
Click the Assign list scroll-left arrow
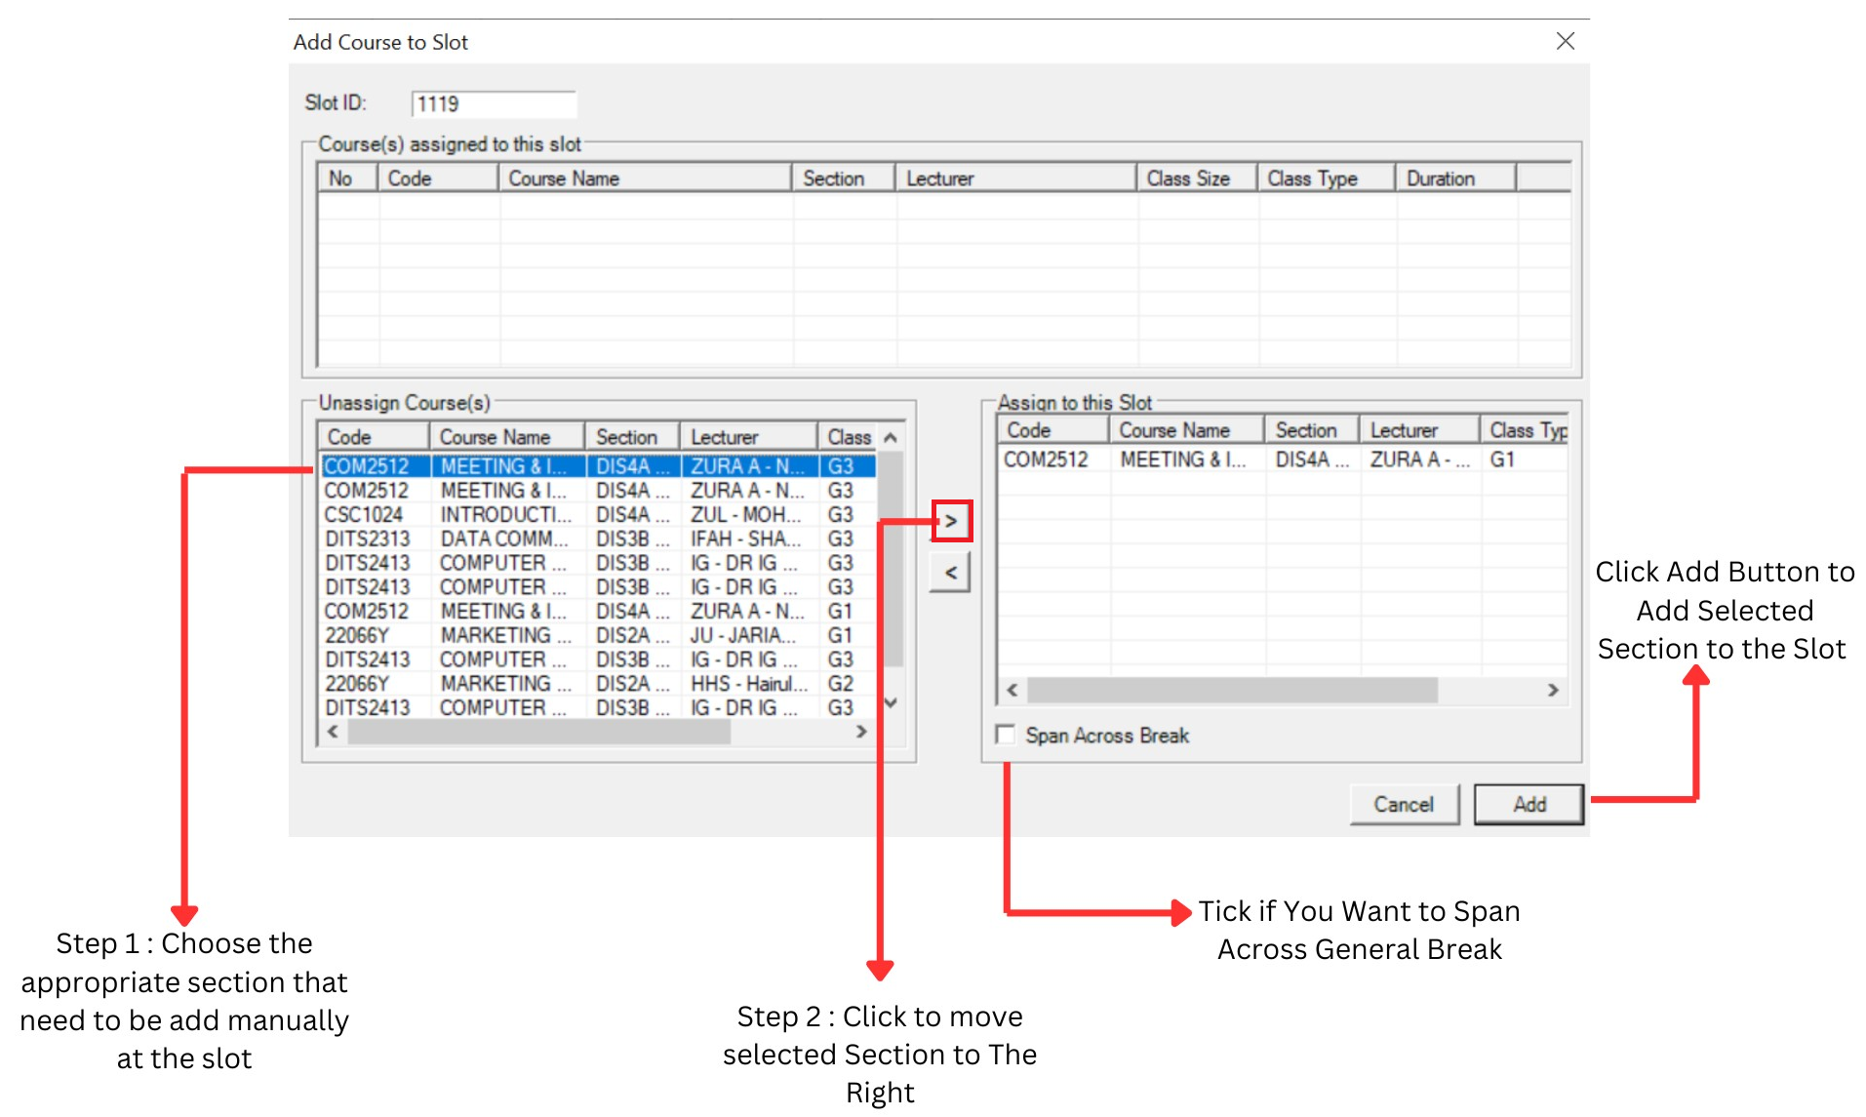coord(1012,691)
